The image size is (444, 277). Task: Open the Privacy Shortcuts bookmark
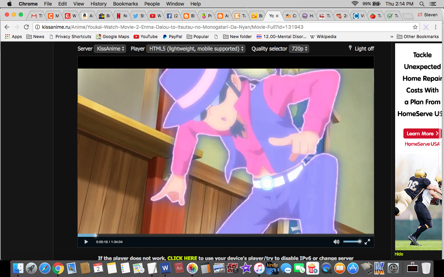70,36
